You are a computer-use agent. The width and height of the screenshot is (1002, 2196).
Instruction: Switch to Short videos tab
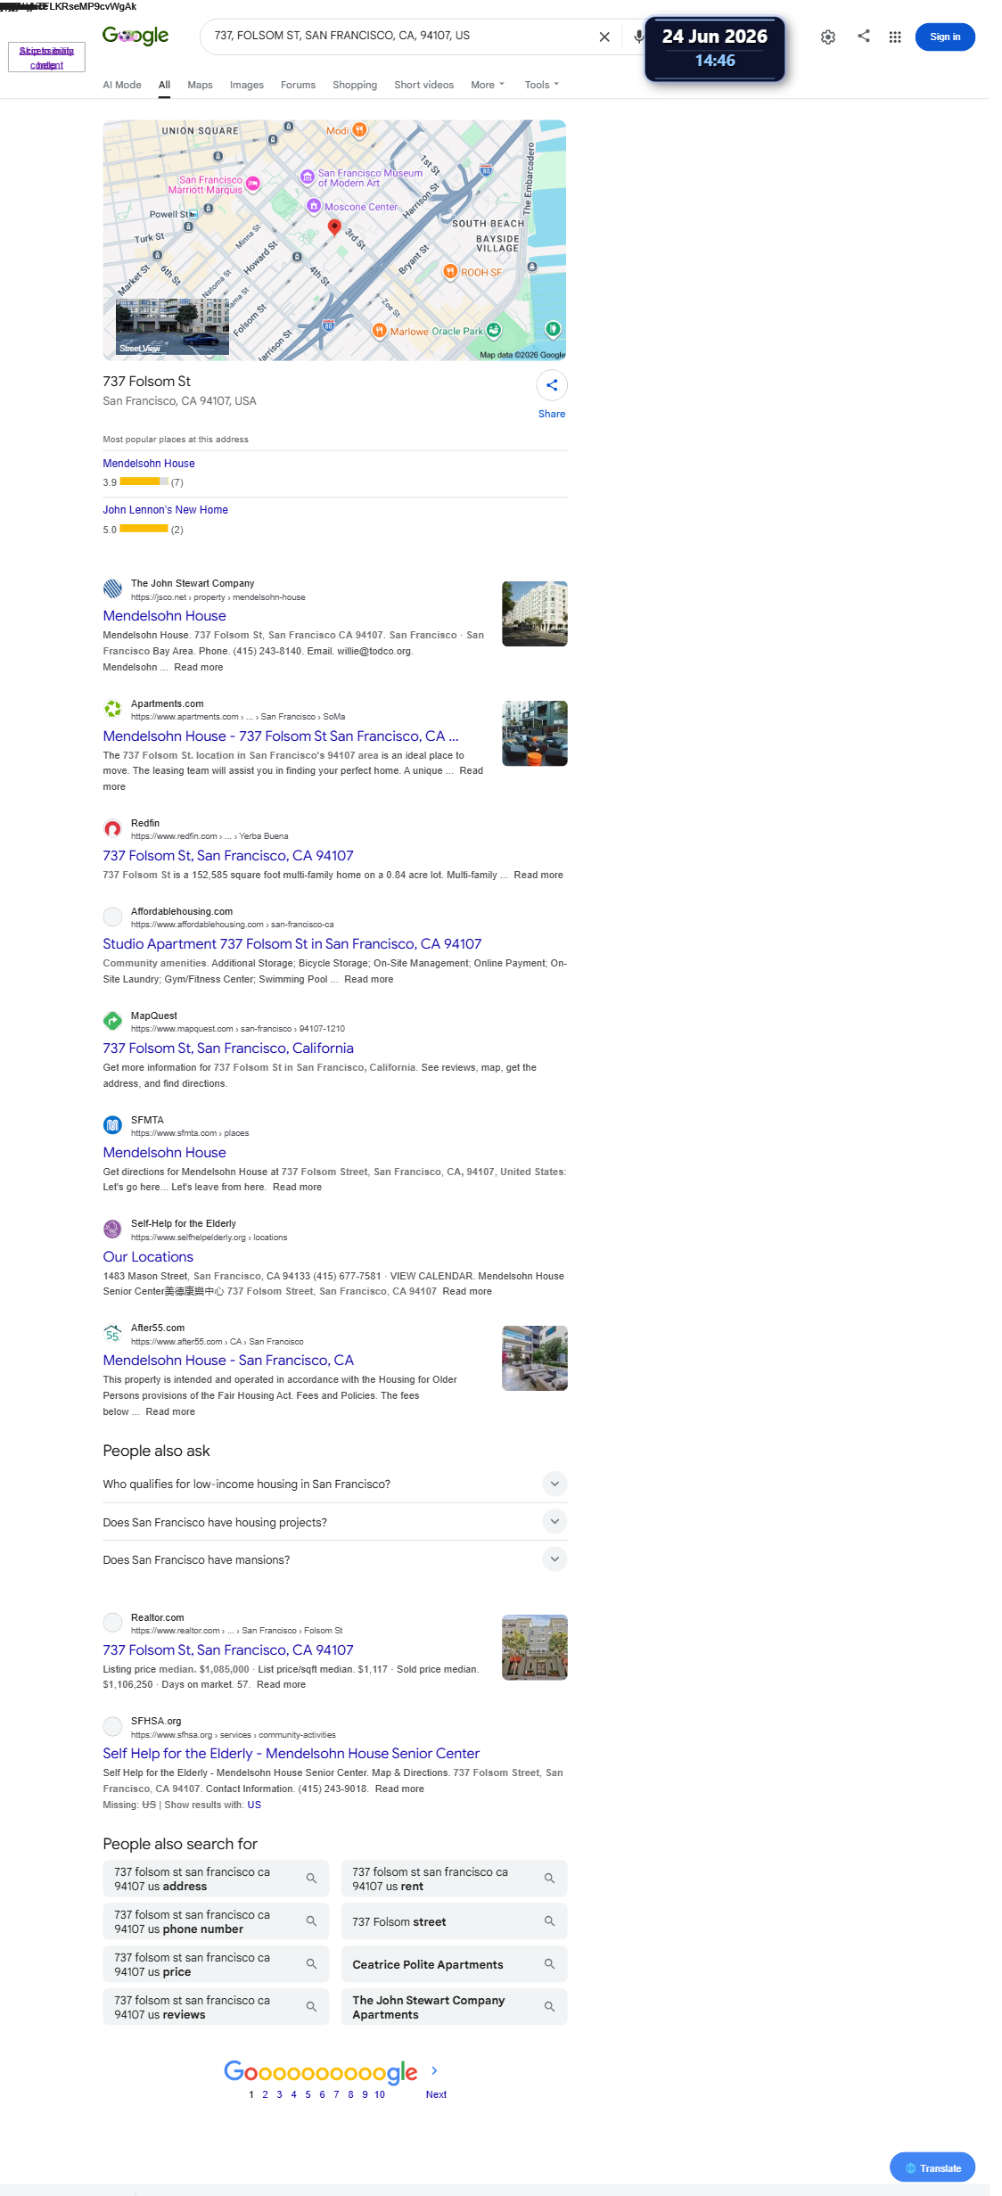coord(424,85)
